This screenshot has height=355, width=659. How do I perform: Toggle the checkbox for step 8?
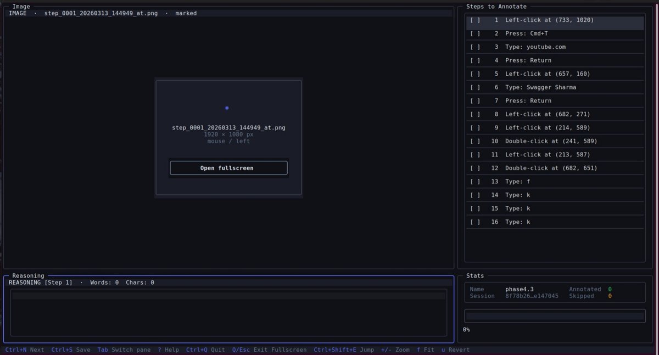tap(475, 114)
